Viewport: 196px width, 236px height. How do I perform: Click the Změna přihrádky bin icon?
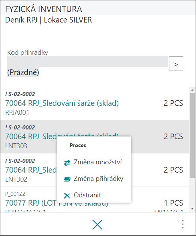coord(67,179)
